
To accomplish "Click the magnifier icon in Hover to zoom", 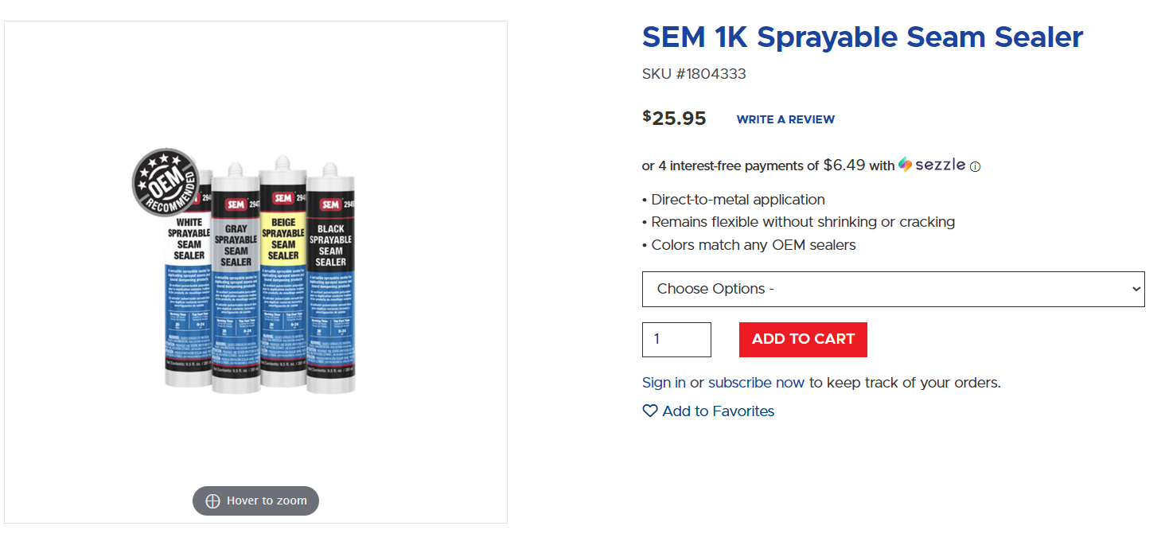I will pyautogui.click(x=212, y=501).
